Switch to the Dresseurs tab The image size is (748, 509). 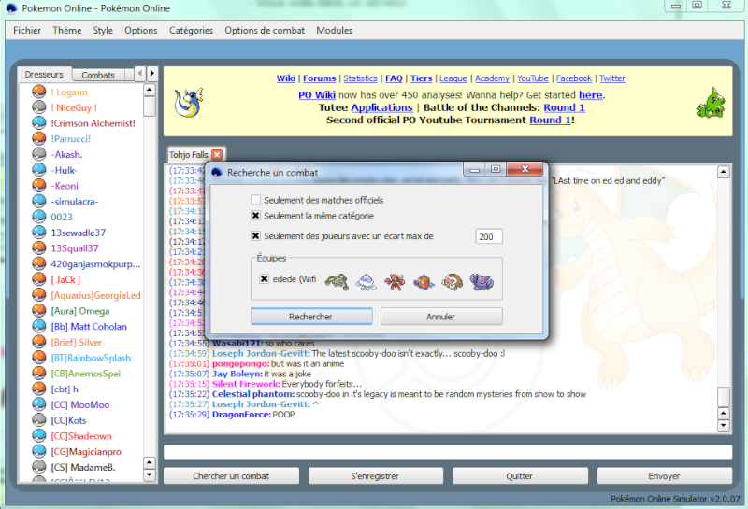(x=44, y=75)
